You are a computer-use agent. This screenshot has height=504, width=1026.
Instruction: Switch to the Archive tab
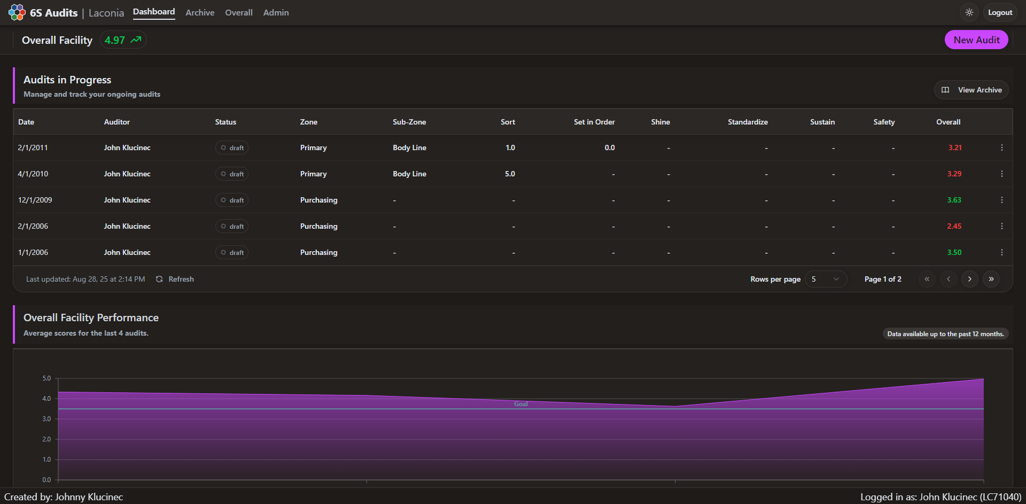pyautogui.click(x=200, y=12)
